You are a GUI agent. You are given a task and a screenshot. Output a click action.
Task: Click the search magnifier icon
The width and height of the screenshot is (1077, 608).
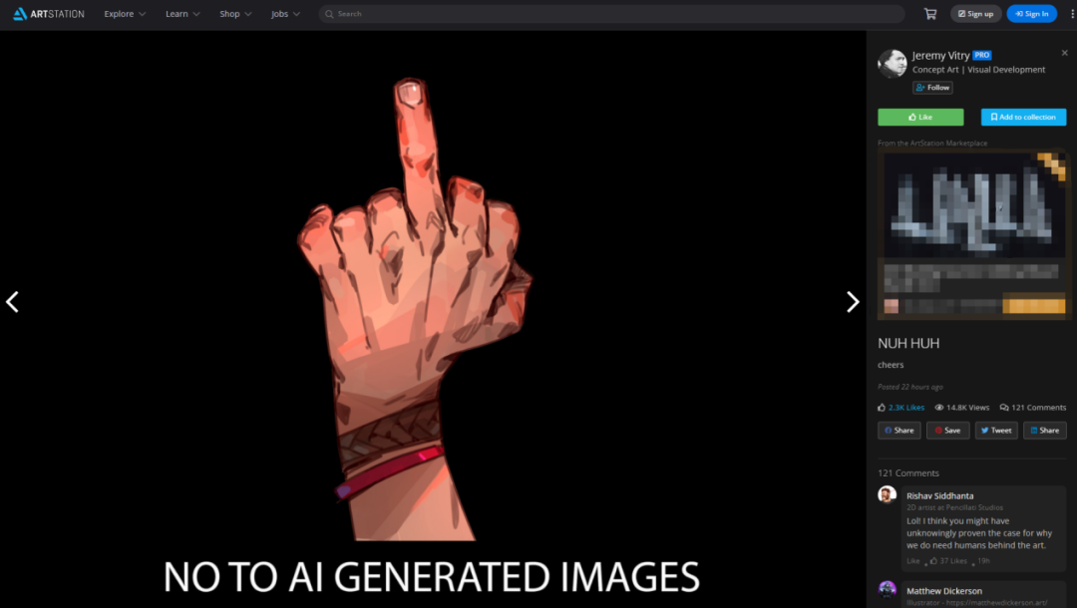pyautogui.click(x=329, y=14)
